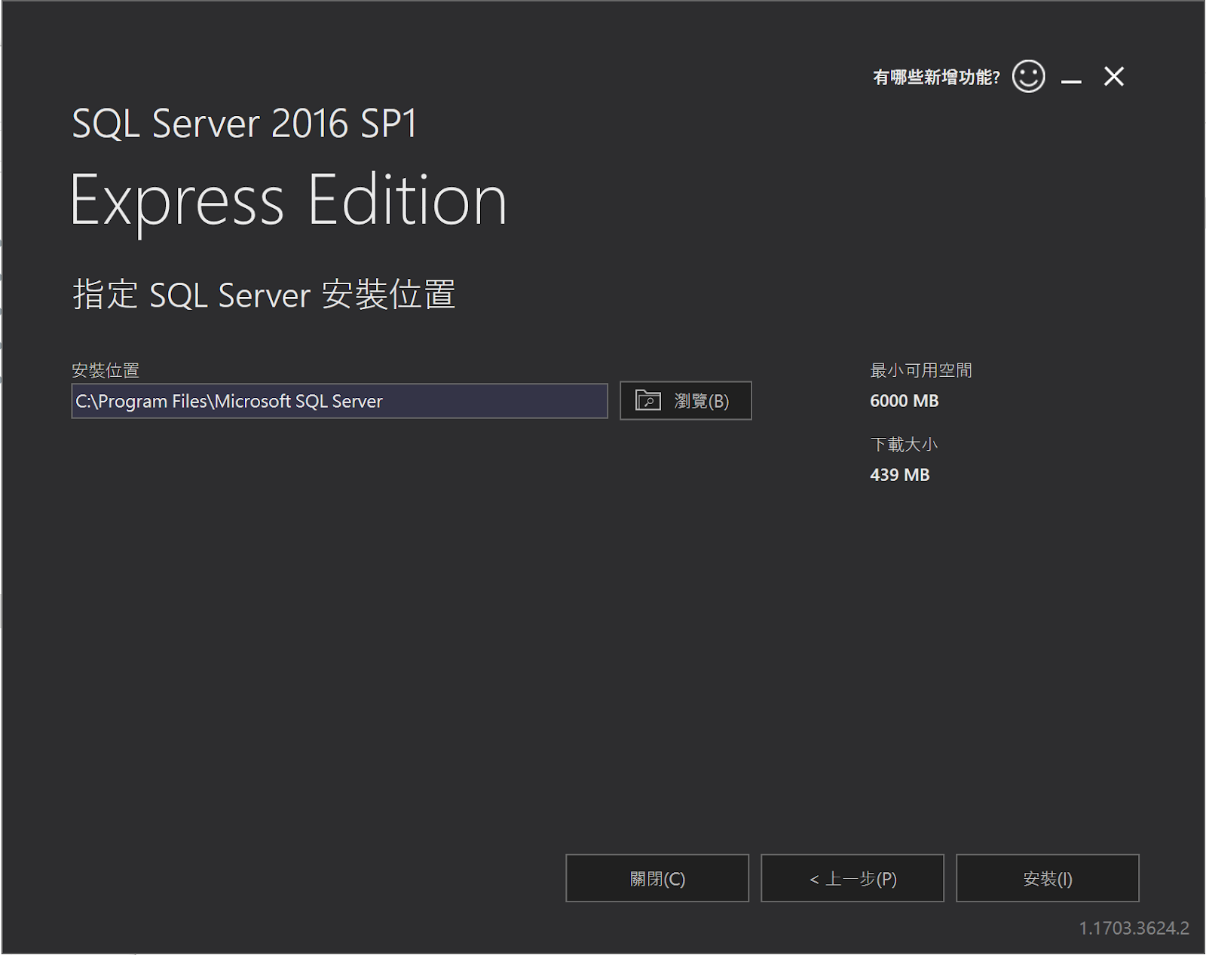
Task: Click the 關閉(C) button
Action: (x=657, y=878)
